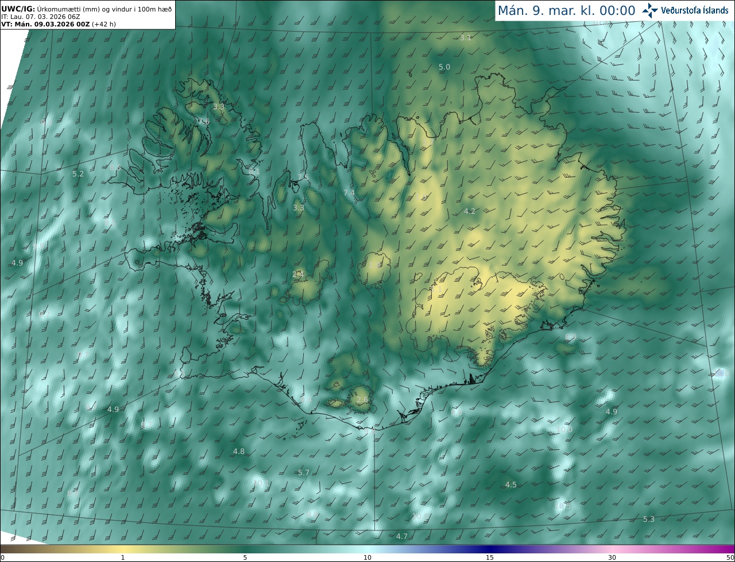Click the 'UWC/IG: Úrkomumætti (mm)' title line
This screenshot has width=735, height=562.
pyautogui.click(x=86, y=8)
